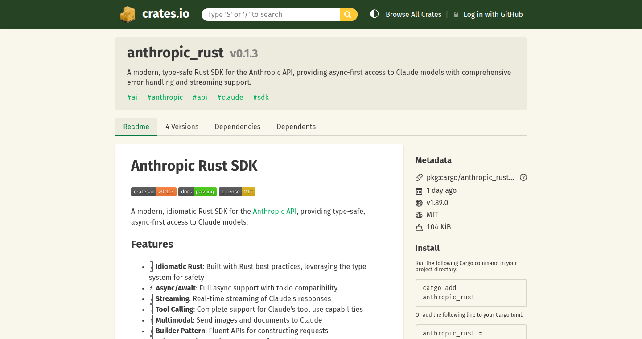Click the Cargo.toml anthropic_rust = line box
The image size is (642, 339).
(x=471, y=332)
